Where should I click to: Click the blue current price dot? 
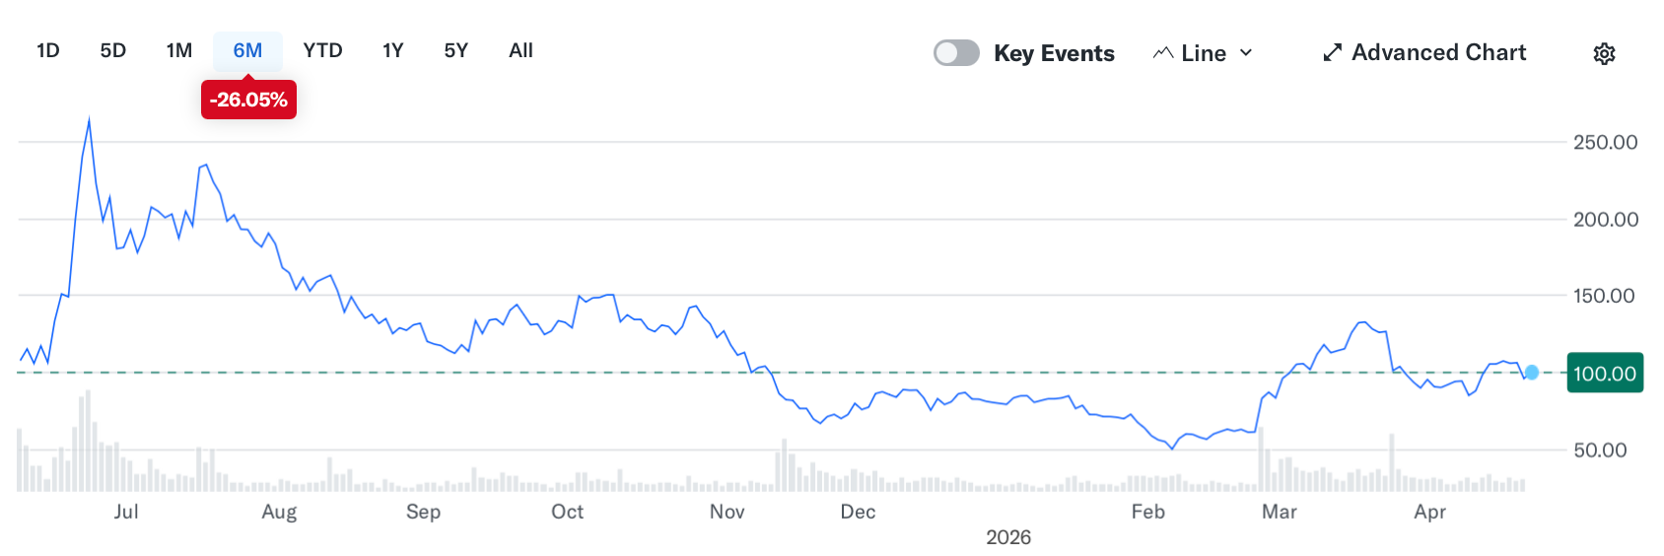[1531, 373]
